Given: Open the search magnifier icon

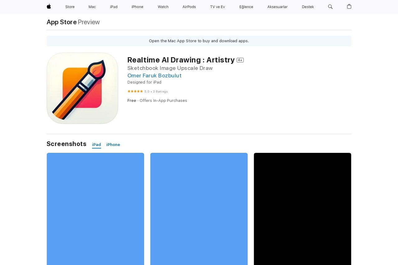Looking at the screenshot, I should [330, 7].
